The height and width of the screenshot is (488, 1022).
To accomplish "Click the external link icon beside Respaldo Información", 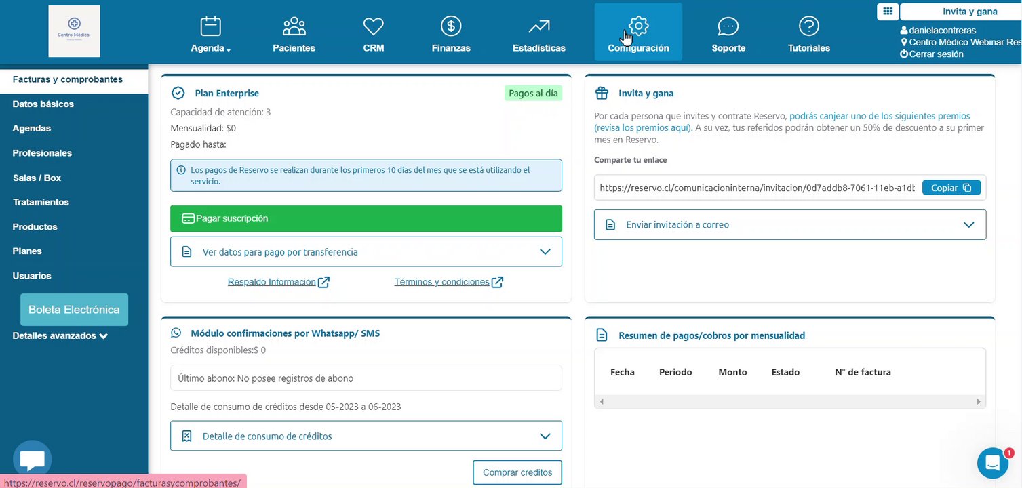I will coord(323,282).
